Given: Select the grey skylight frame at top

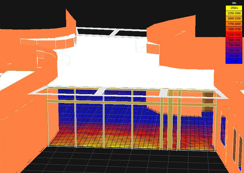Looking at the screenshot, I should click(111, 32).
